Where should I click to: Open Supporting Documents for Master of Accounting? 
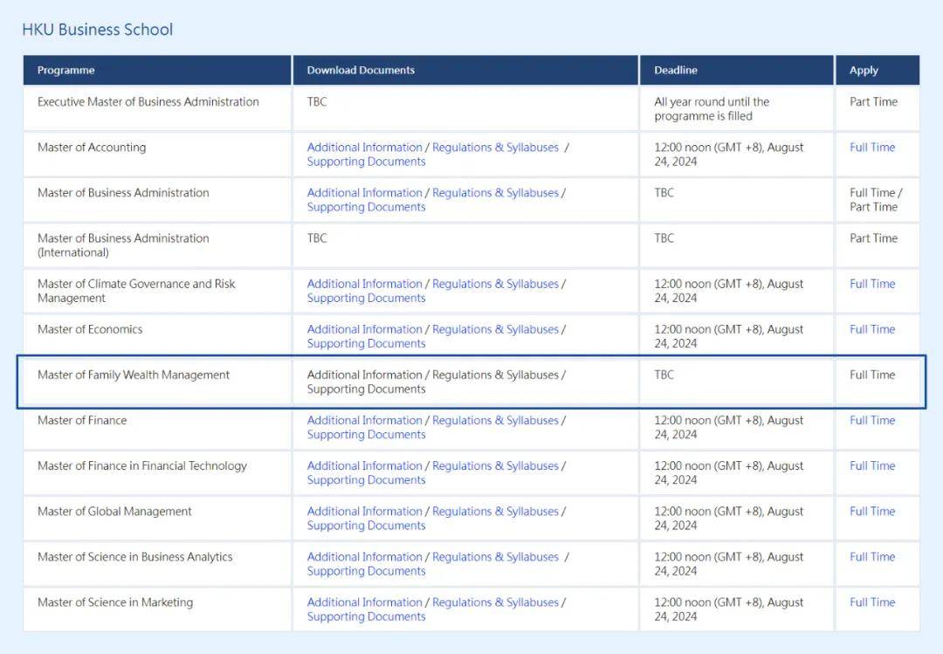coord(366,162)
